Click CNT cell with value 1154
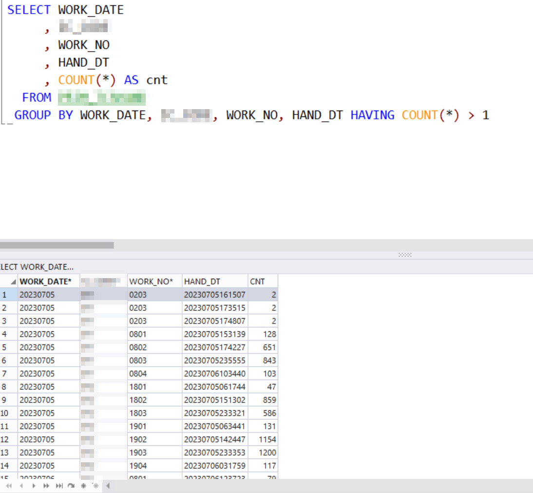 (263, 439)
